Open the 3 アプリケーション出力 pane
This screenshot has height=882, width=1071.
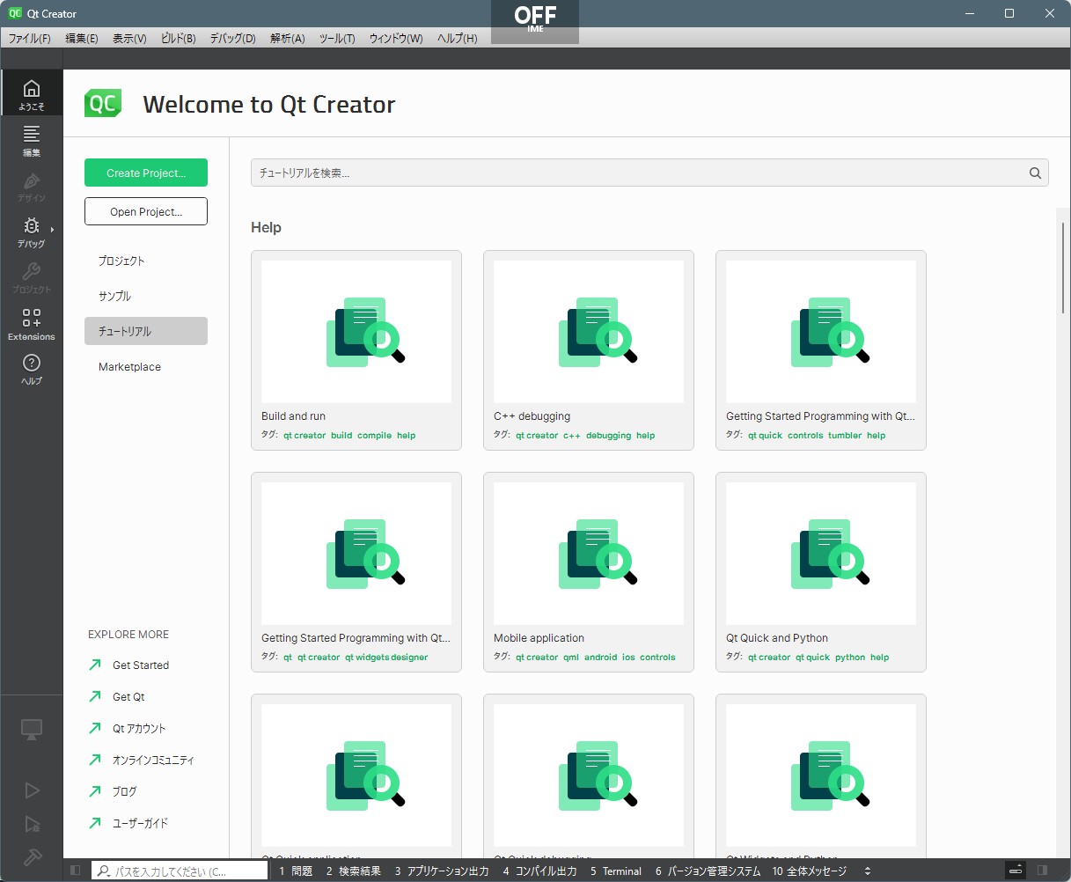[x=442, y=871]
